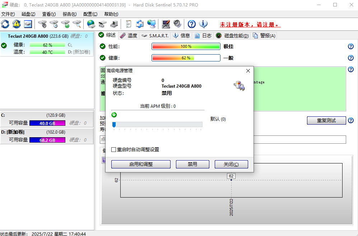Screen dimensions: 358x236
Task: Click help icon beside green description box
Action: (x=351, y=69)
